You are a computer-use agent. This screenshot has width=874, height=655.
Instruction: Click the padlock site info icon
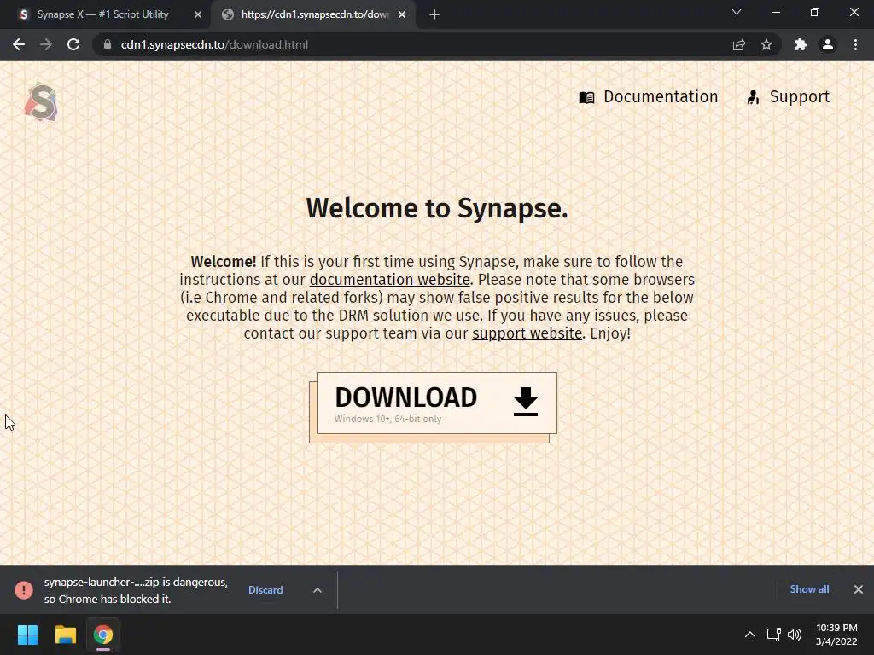(108, 44)
